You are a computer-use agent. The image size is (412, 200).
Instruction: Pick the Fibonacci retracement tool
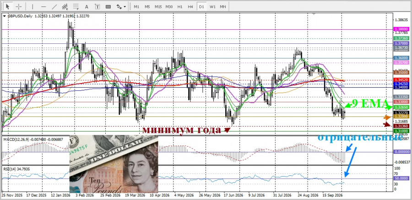76,6
